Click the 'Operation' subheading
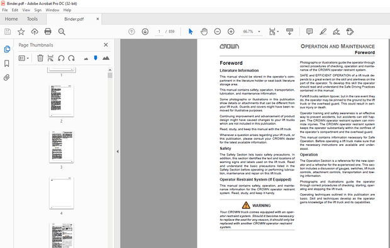This screenshot has width=390, height=248. point(309,155)
